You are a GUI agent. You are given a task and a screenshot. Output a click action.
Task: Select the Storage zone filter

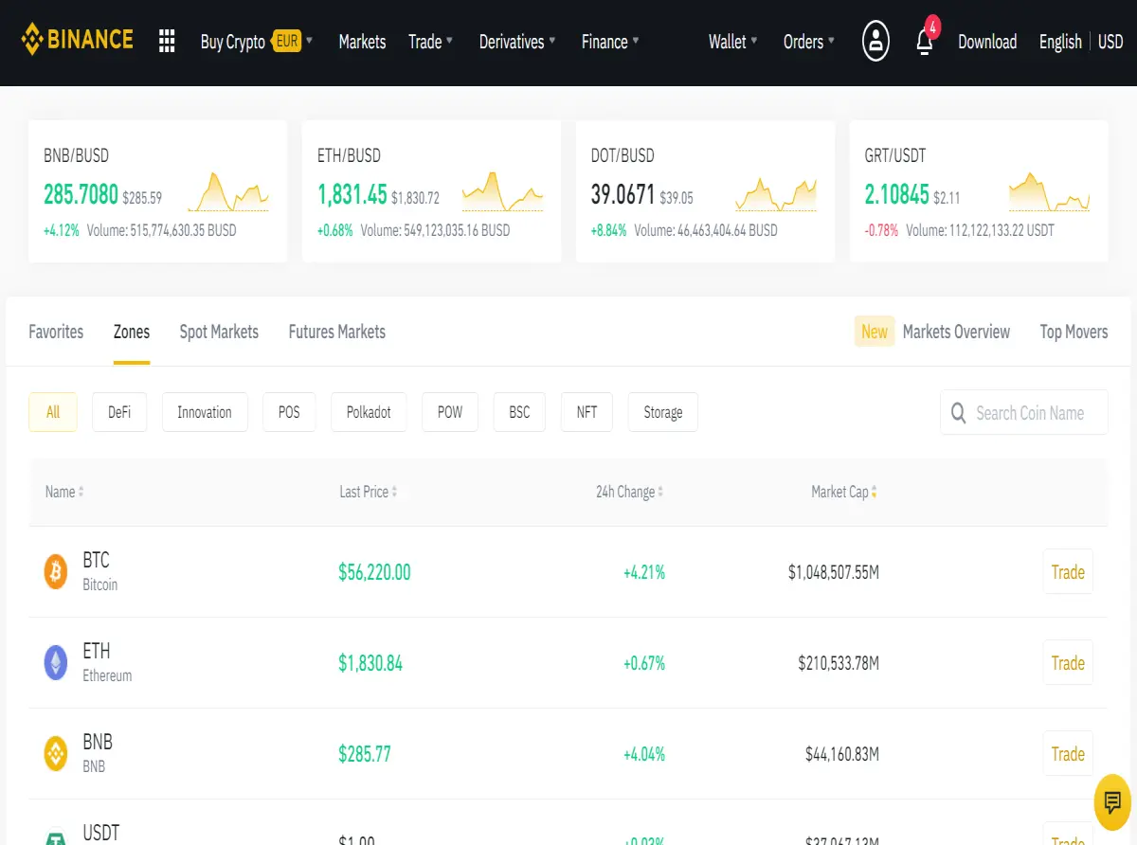click(x=663, y=412)
